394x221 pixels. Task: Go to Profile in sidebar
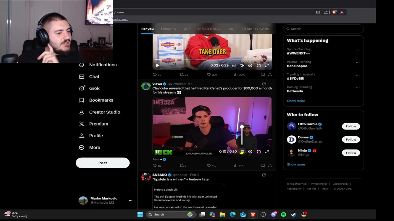point(91,136)
